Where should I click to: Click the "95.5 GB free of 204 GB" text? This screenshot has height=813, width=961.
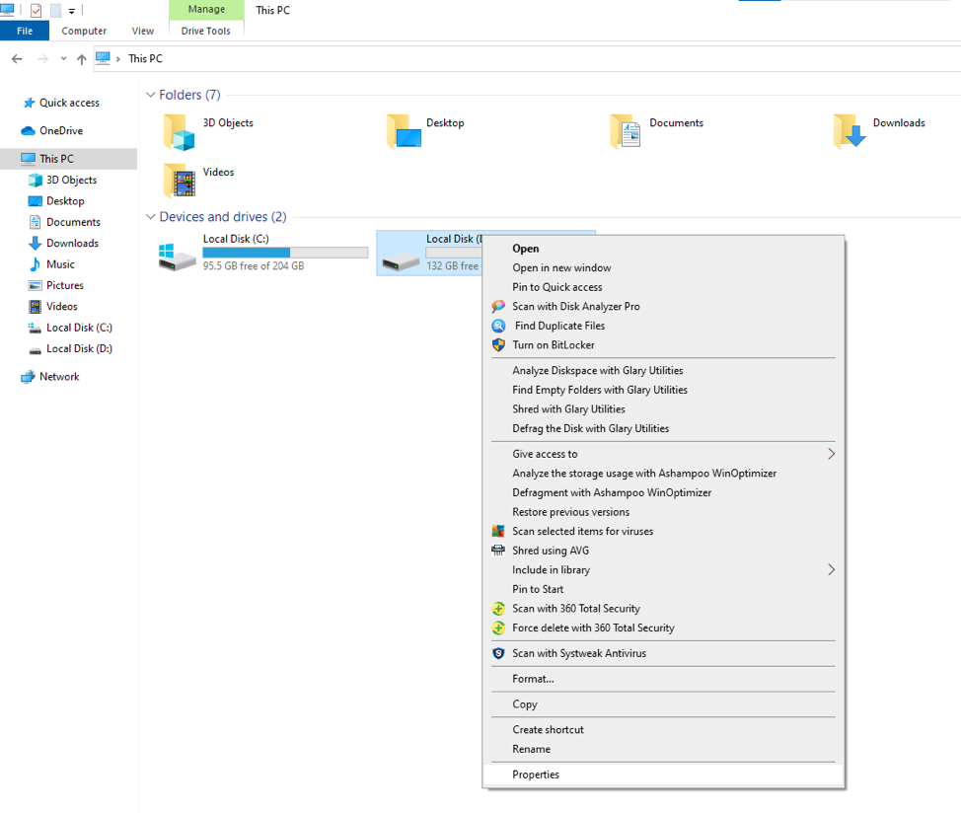254,265
